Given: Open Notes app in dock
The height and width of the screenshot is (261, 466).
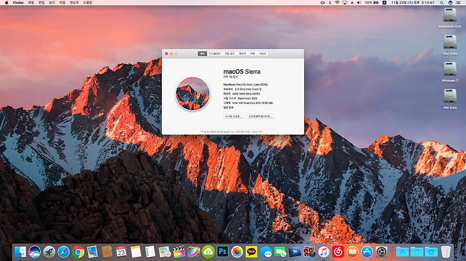Looking at the screenshot, I should point(136,252).
